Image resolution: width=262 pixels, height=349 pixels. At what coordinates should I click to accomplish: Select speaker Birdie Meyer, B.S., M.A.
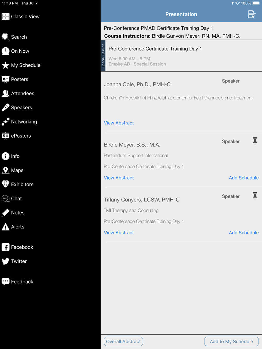pyautogui.click(x=132, y=145)
